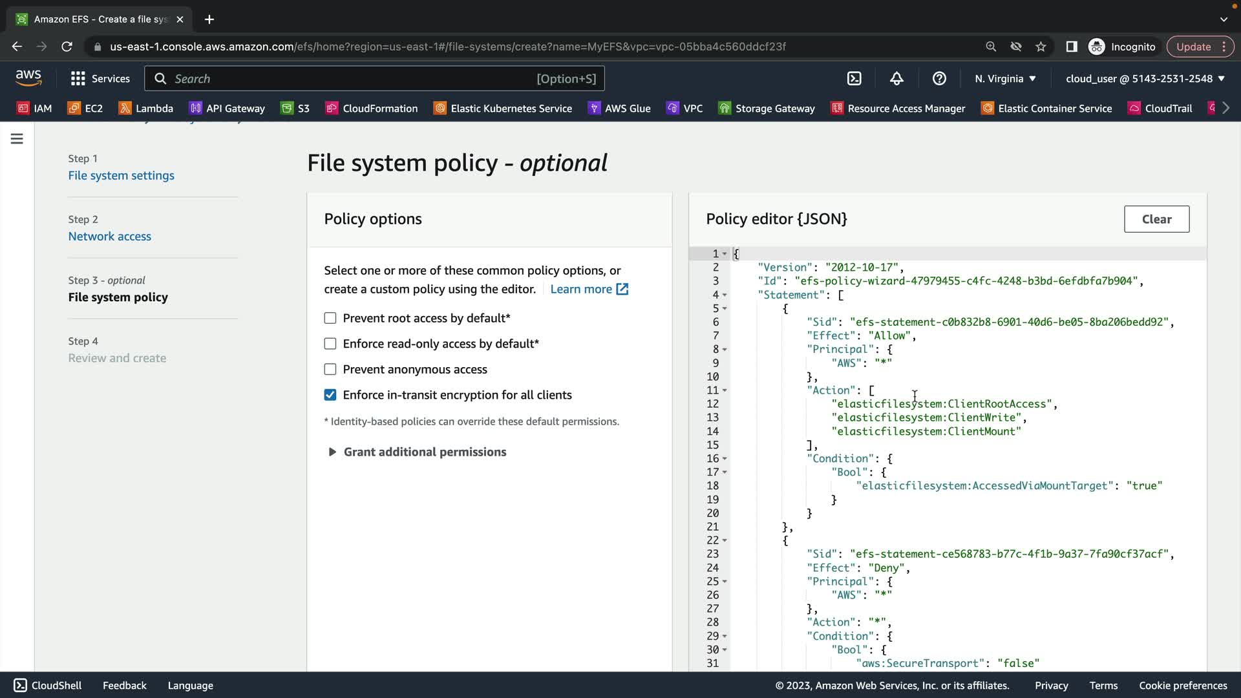
Task: Open CloudShell from the top navigation bar
Action: coord(854,78)
